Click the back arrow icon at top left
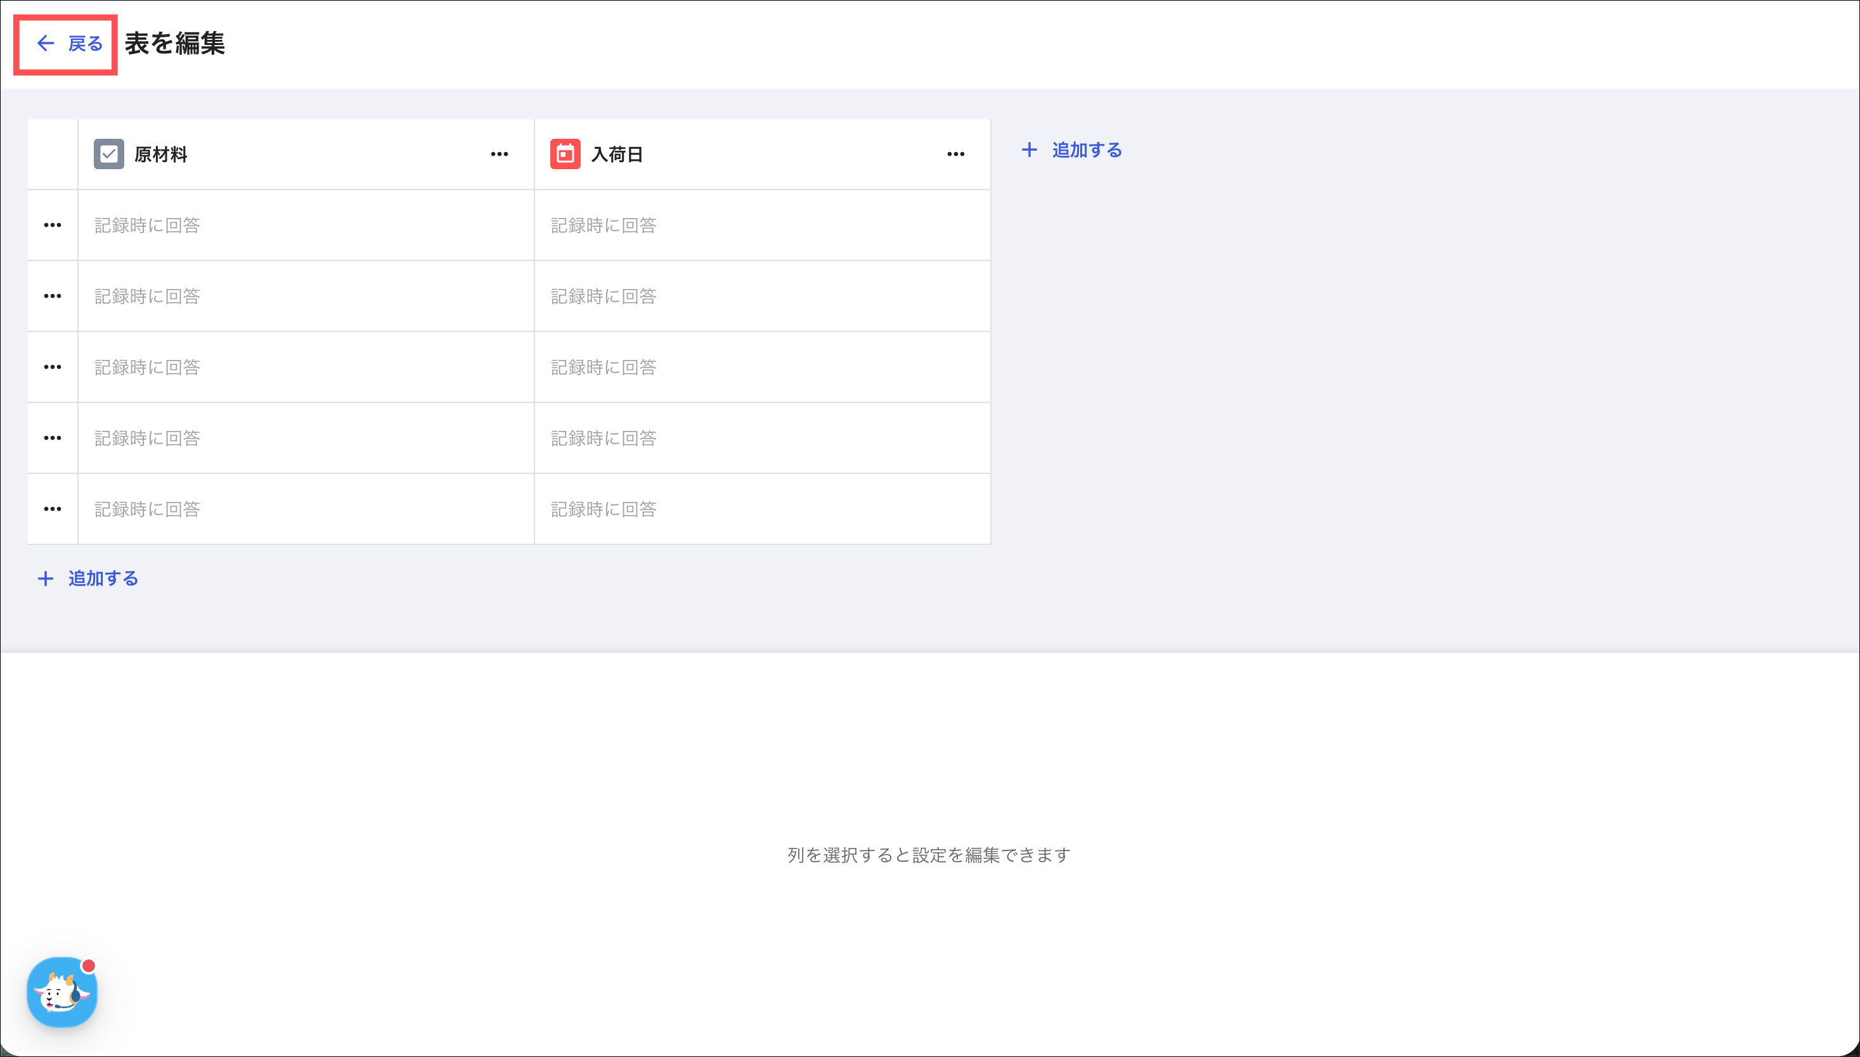Screen dimensions: 1860x1057 [x=46, y=44]
